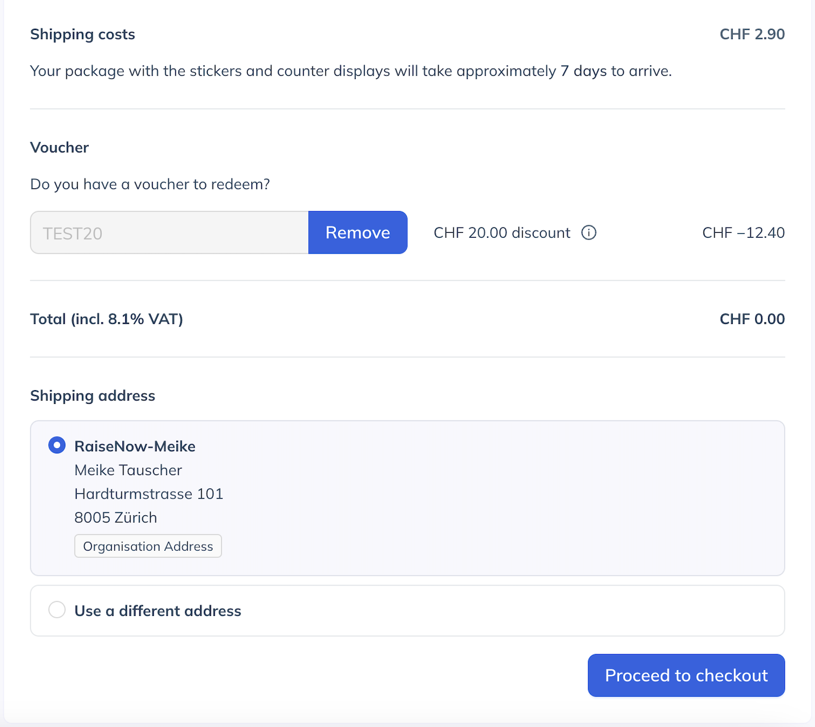Click the Shipping address heading
Image resolution: width=815 pixels, height=727 pixels.
(92, 396)
